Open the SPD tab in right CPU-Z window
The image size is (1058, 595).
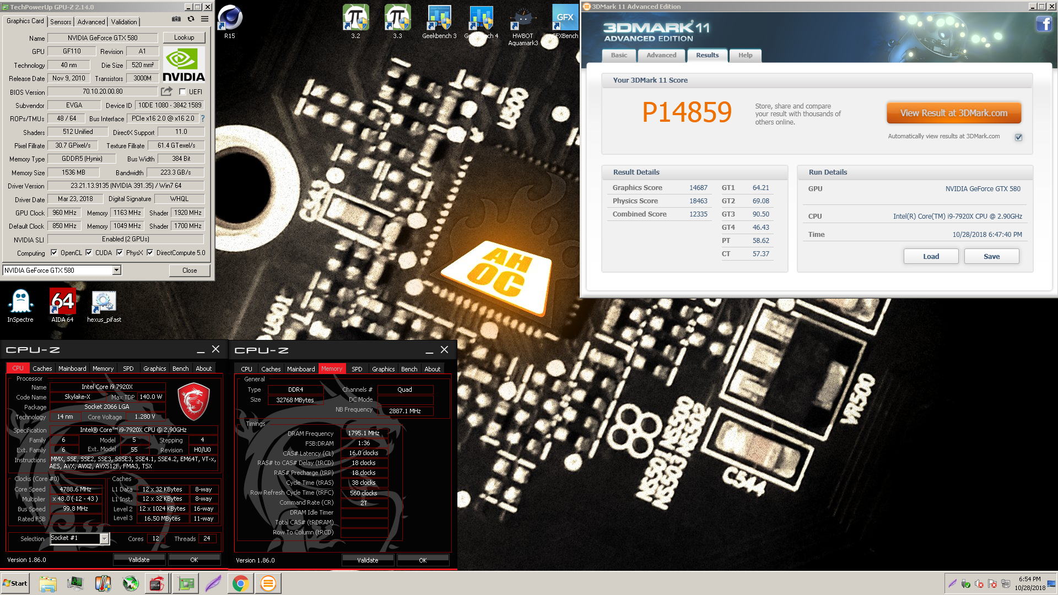357,369
